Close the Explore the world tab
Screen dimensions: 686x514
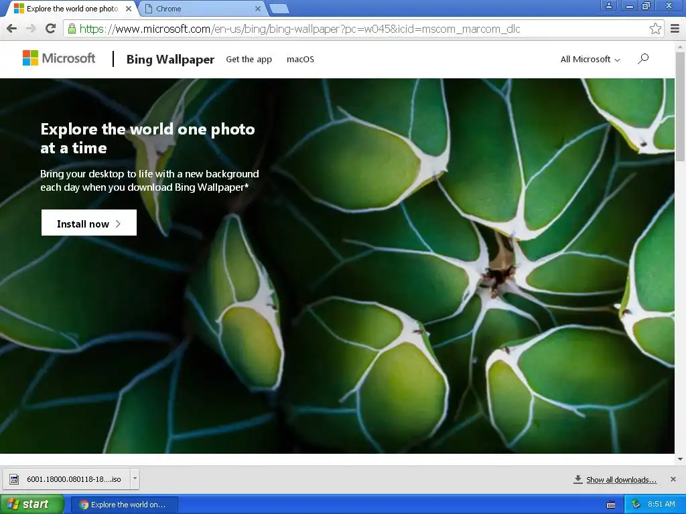128,9
